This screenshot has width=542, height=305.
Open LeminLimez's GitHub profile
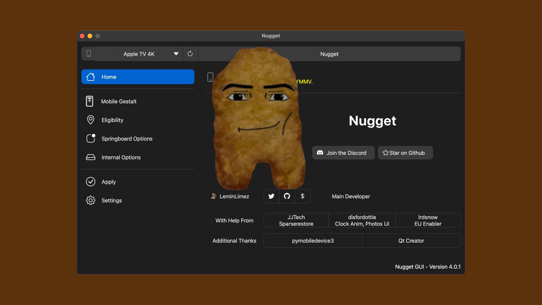(287, 196)
